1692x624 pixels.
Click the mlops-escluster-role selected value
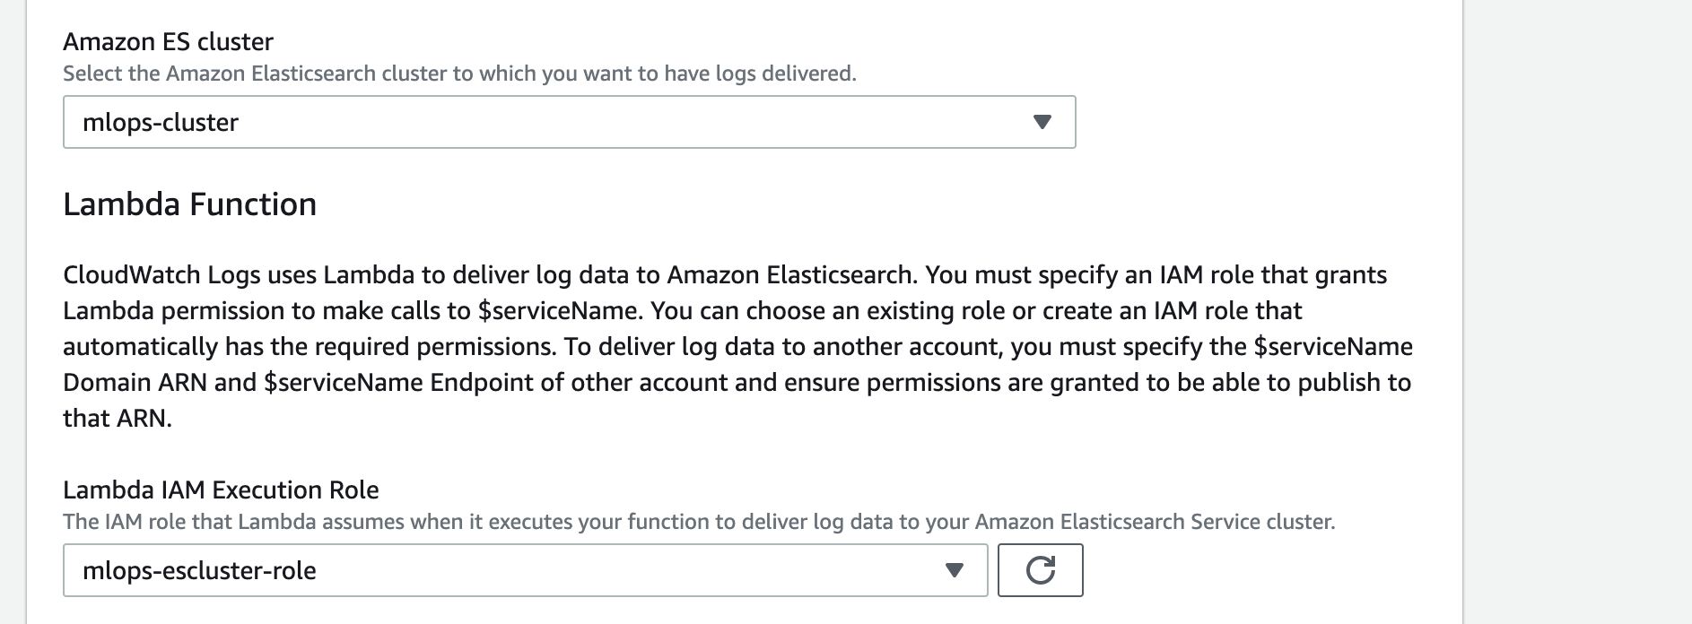pyautogui.click(x=199, y=570)
